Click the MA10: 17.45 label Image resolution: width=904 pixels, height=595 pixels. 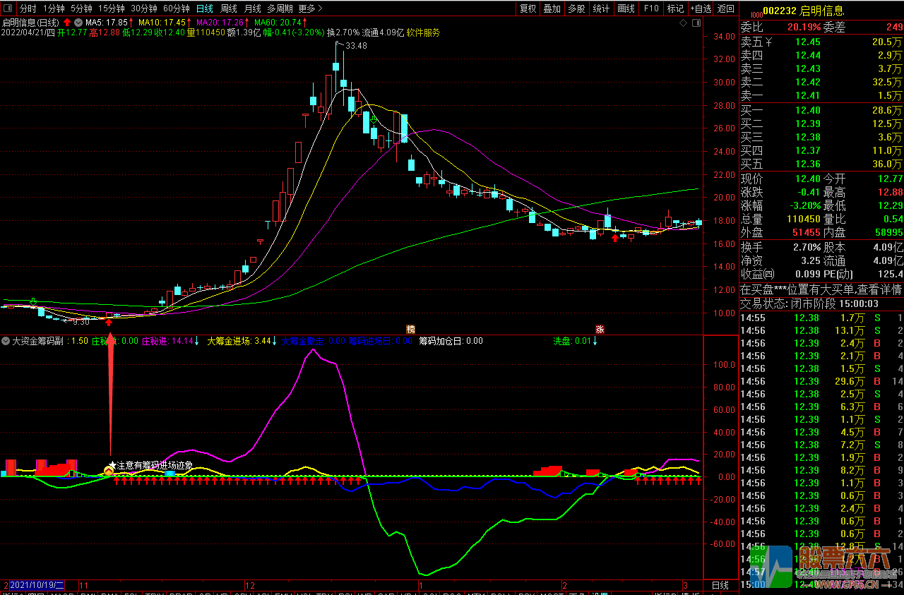[165, 22]
